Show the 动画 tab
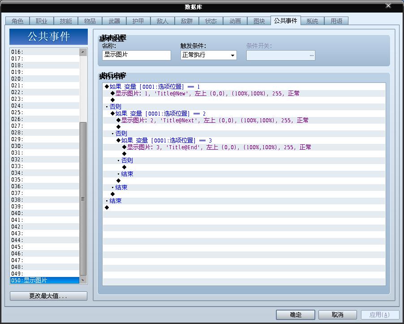404x324 pixels. [x=236, y=21]
